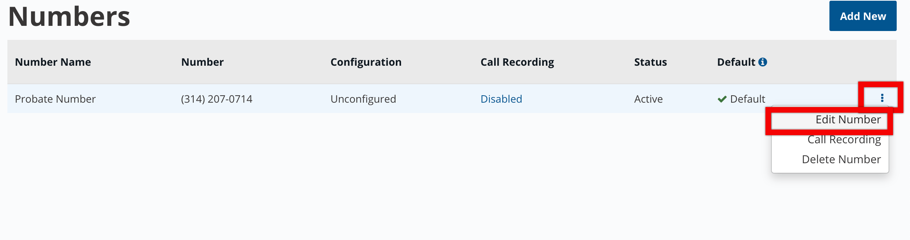Click the Default label in the row

click(747, 99)
